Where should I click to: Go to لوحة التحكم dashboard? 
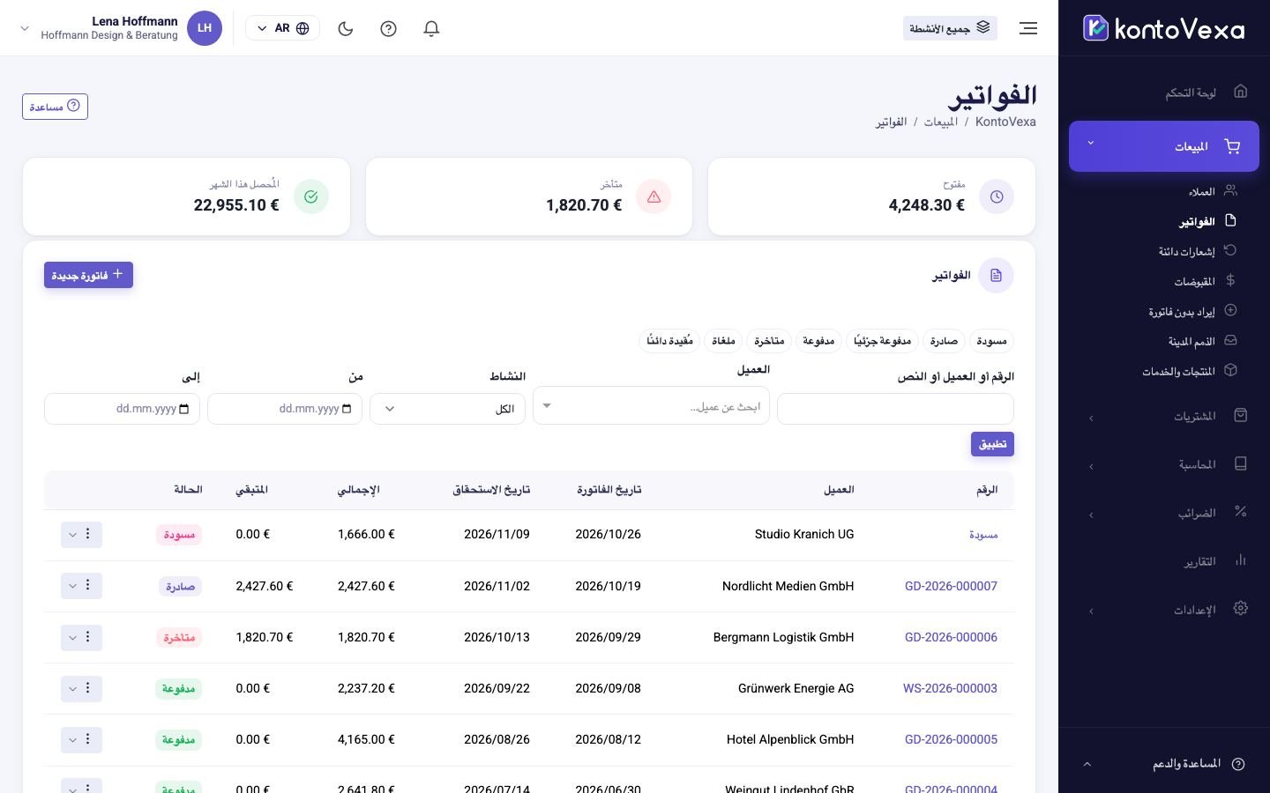[x=1164, y=93]
